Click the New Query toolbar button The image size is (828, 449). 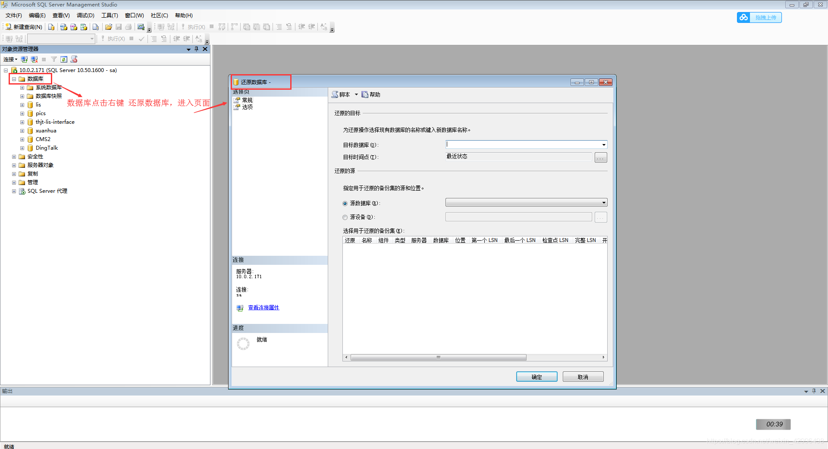[24, 27]
